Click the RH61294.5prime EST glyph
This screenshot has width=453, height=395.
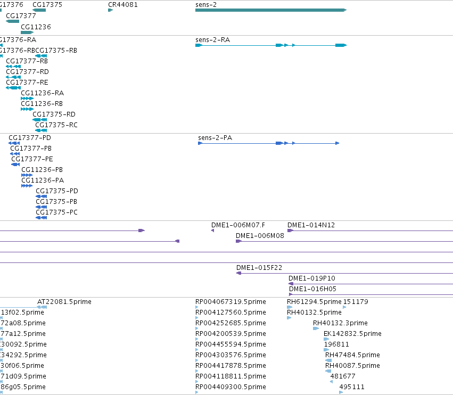tap(290, 307)
